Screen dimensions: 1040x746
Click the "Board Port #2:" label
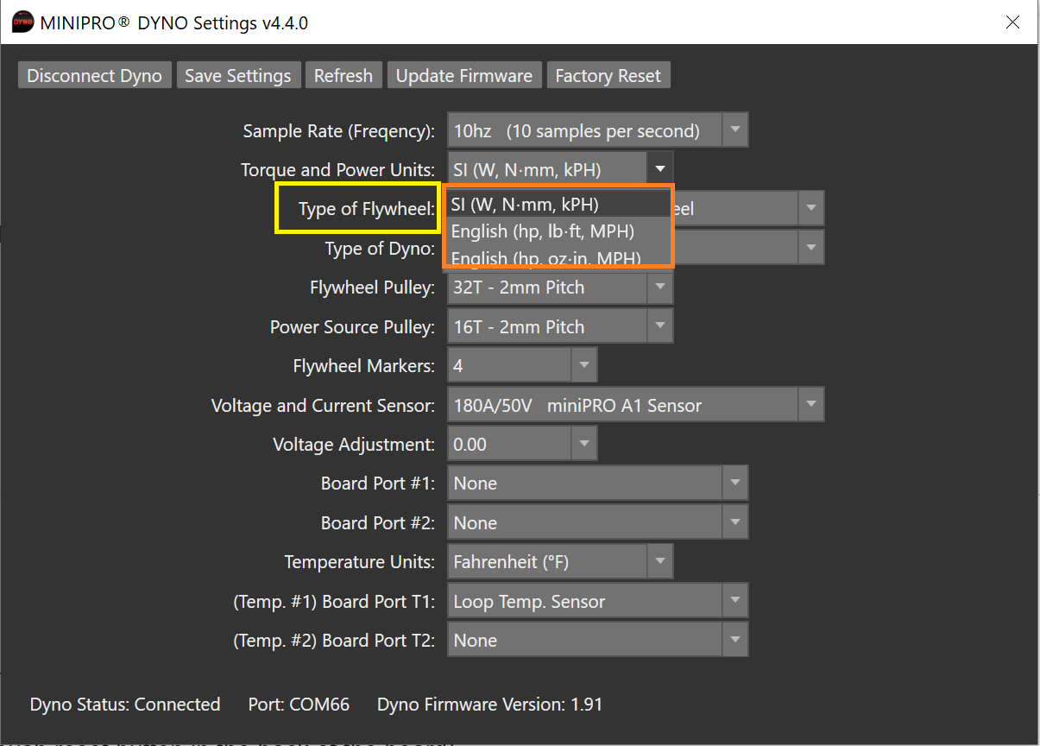[x=378, y=523]
